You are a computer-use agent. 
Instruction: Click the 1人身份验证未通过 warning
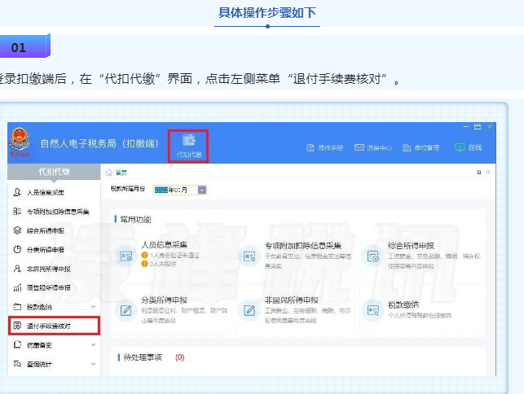[x=170, y=256]
